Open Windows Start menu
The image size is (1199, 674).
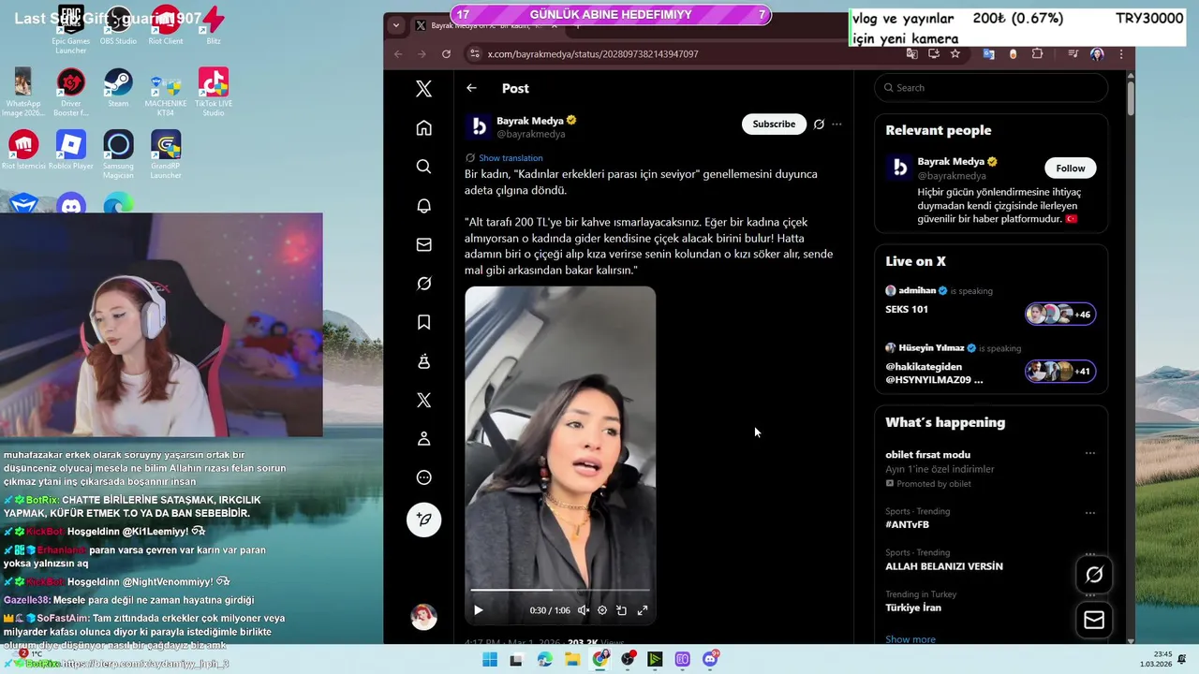[x=489, y=660]
